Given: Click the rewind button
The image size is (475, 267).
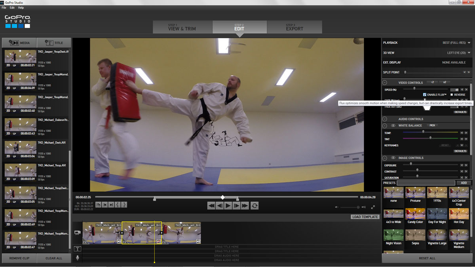Looking at the screenshot, I should [x=211, y=206].
